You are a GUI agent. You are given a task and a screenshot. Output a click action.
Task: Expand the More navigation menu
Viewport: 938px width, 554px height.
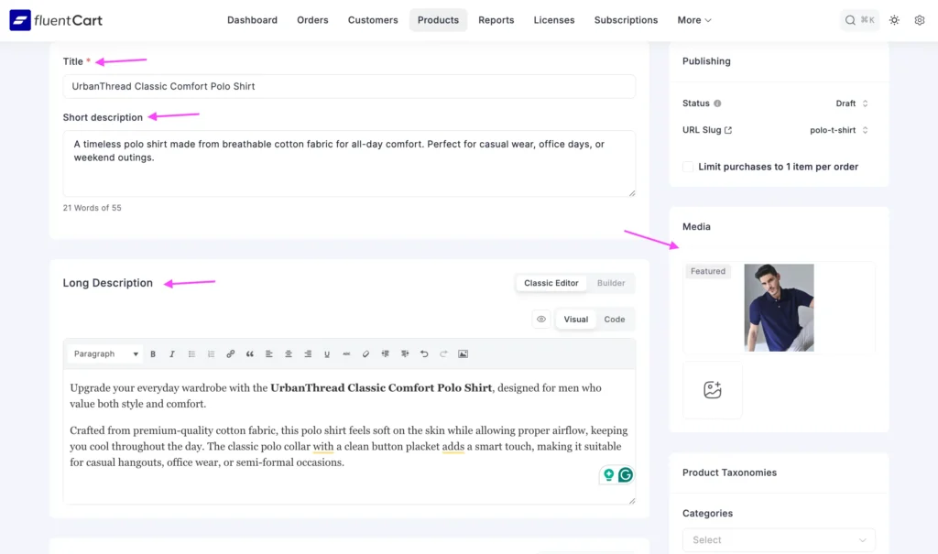pyautogui.click(x=693, y=19)
